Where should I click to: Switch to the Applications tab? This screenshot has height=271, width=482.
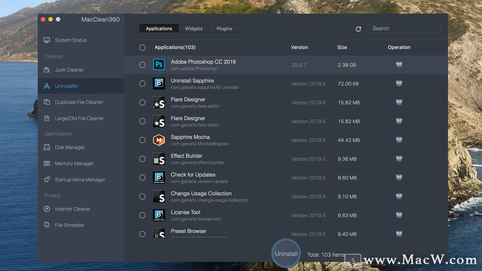pyautogui.click(x=159, y=29)
